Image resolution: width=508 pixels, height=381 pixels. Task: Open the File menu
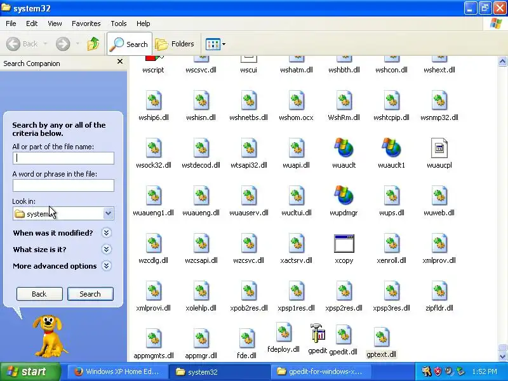(x=11, y=23)
